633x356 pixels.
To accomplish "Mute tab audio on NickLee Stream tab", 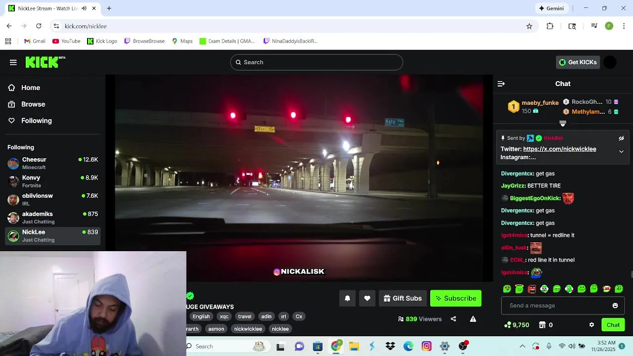I will (x=84, y=8).
